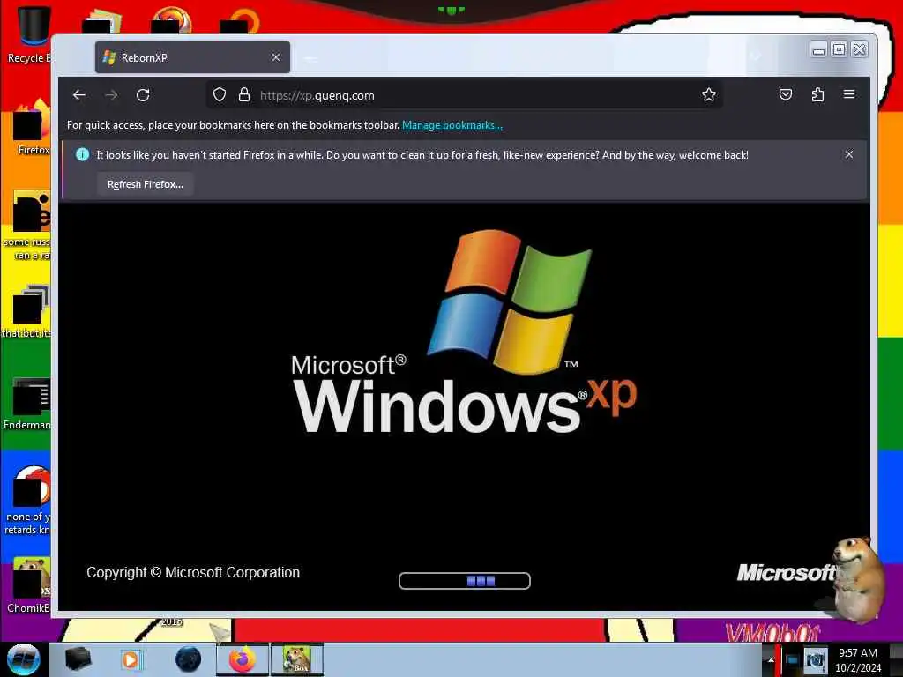Image resolution: width=903 pixels, height=677 pixels.
Task: Click the Windows XP boot progress bar
Action: (464, 581)
